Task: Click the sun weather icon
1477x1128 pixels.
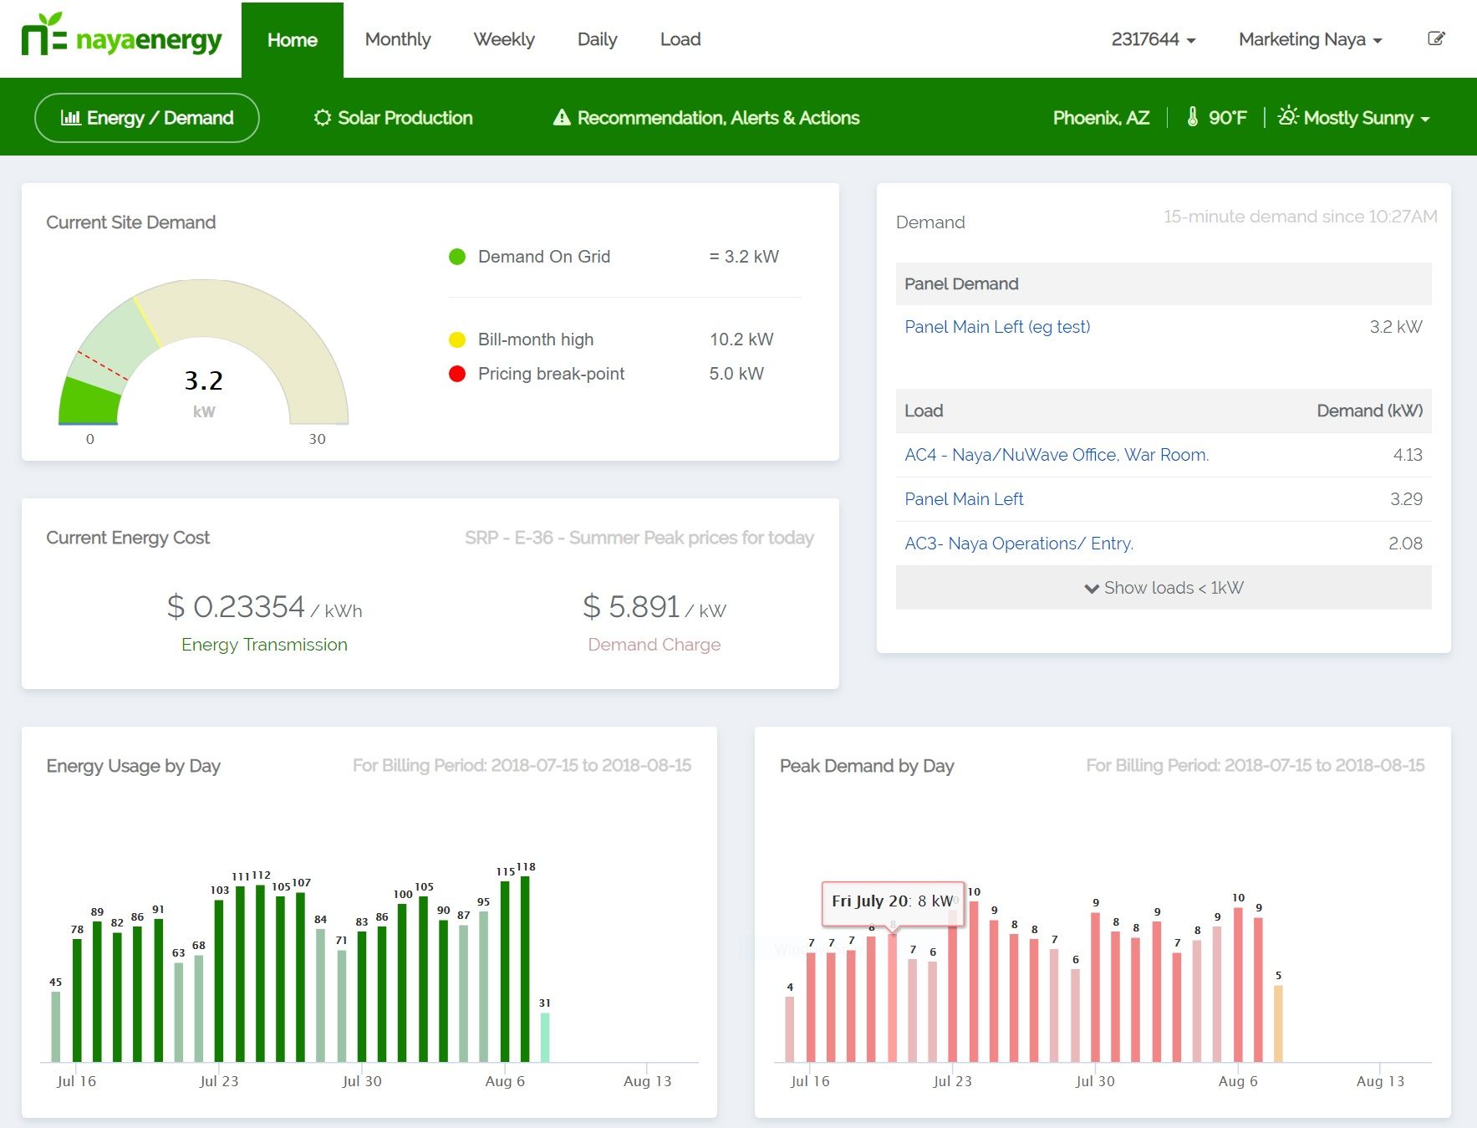Action: (x=1288, y=116)
